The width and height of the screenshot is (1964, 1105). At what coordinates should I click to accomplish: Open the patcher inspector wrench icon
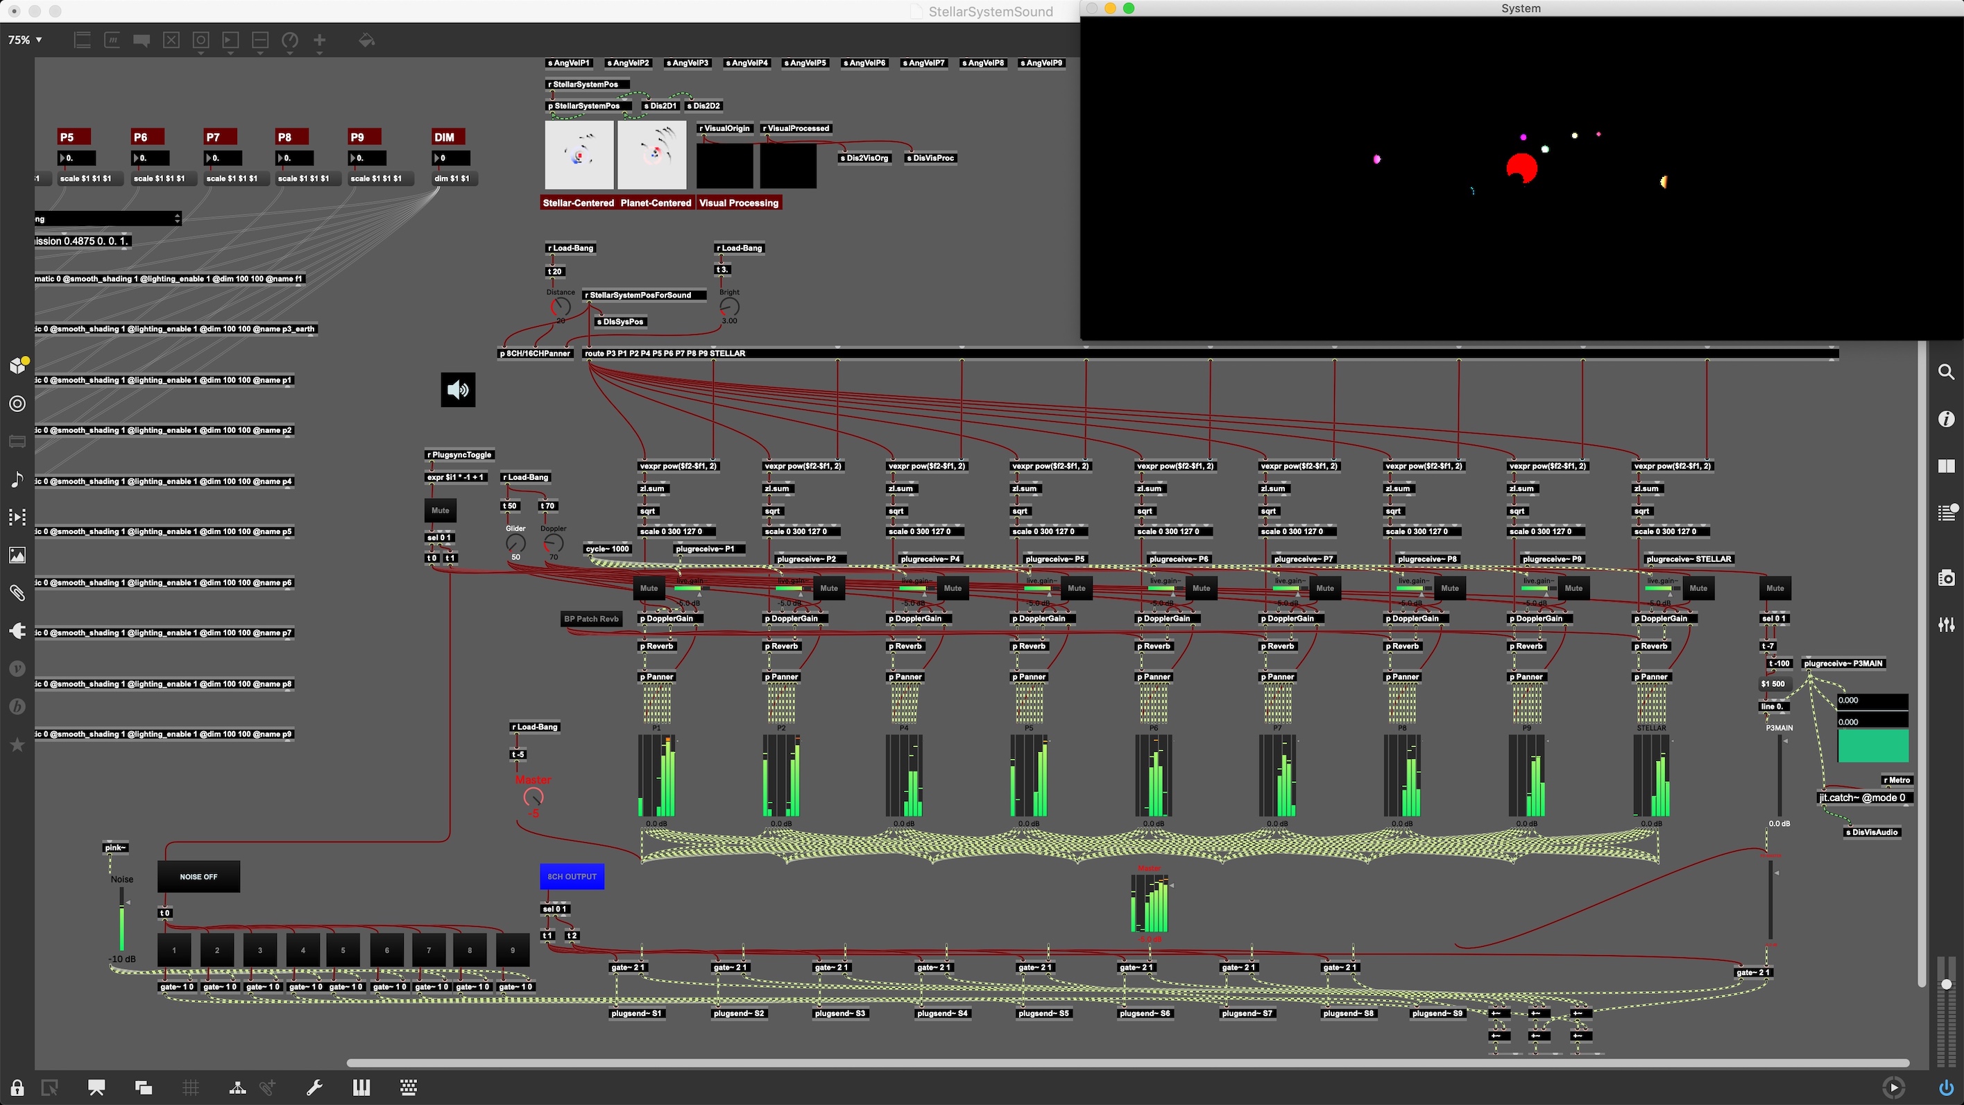[x=314, y=1088]
